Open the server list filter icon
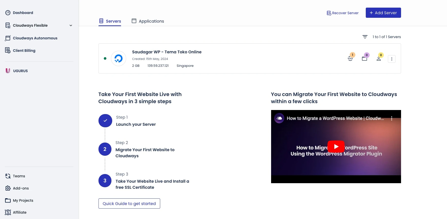The image size is (447, 219). tap(365, 37)
